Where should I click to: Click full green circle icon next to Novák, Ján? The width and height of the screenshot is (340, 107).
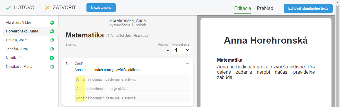[52, 58]
